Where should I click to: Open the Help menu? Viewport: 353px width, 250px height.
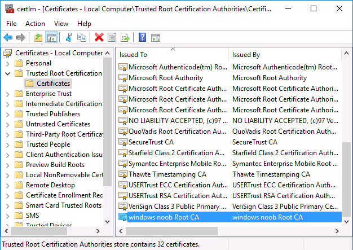(84, 24)
